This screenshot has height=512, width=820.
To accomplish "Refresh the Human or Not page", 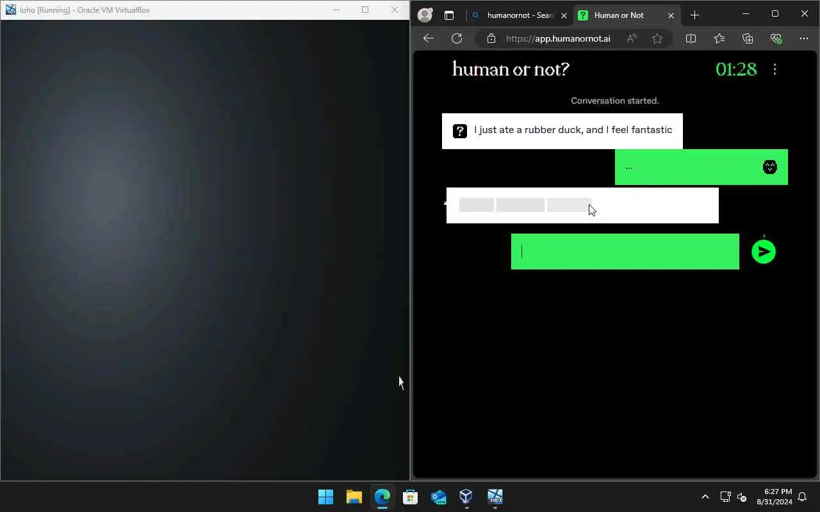I will coord(457,38).
